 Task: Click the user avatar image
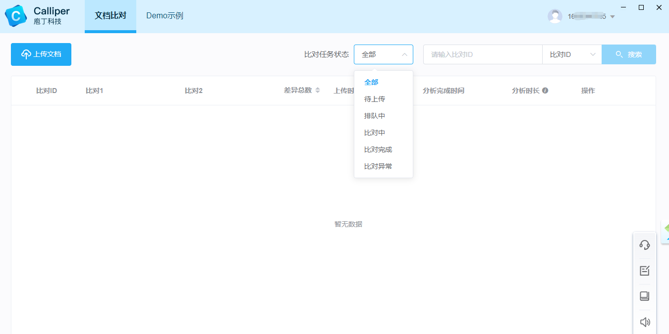[555, 15]
